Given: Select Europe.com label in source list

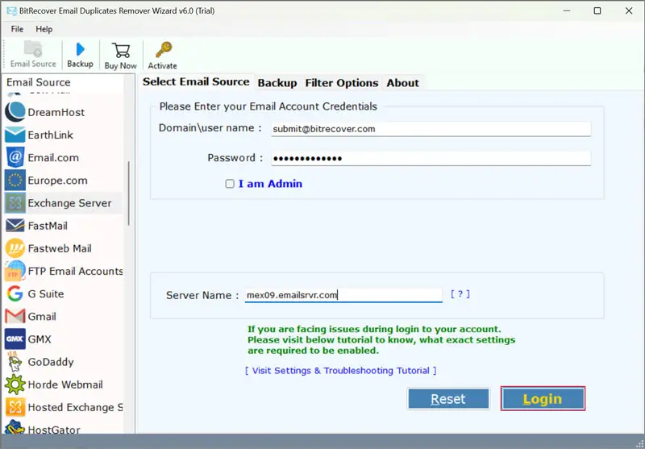Looking at the screenshot, I should 57,180.
